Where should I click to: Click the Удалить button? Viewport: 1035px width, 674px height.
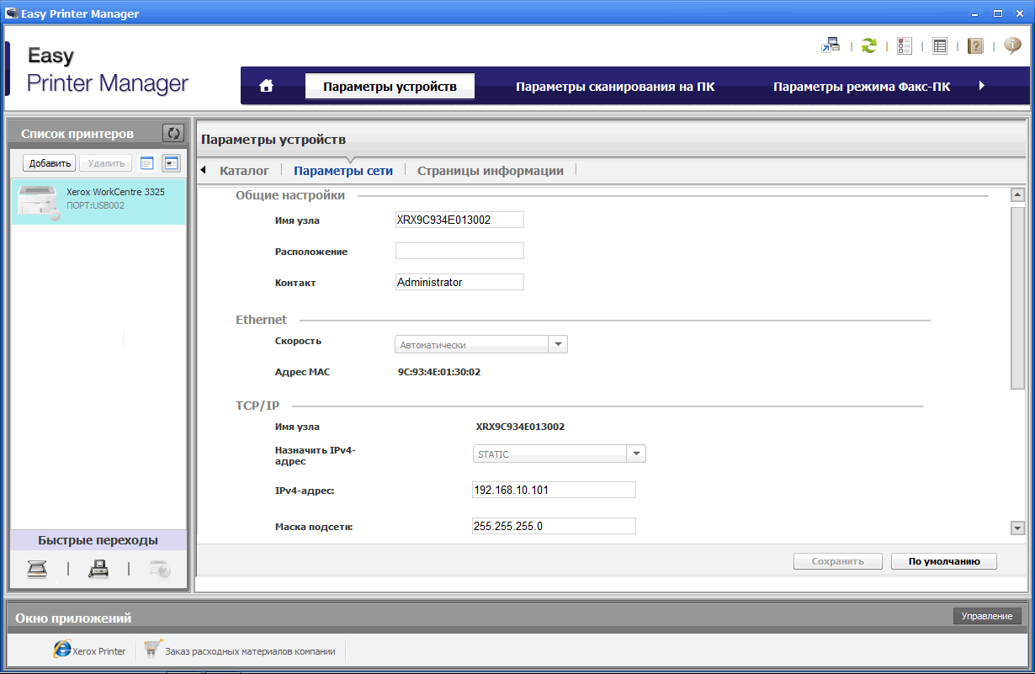pos(106,163)
